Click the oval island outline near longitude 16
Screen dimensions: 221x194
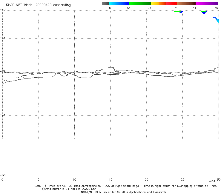(117, 73)
